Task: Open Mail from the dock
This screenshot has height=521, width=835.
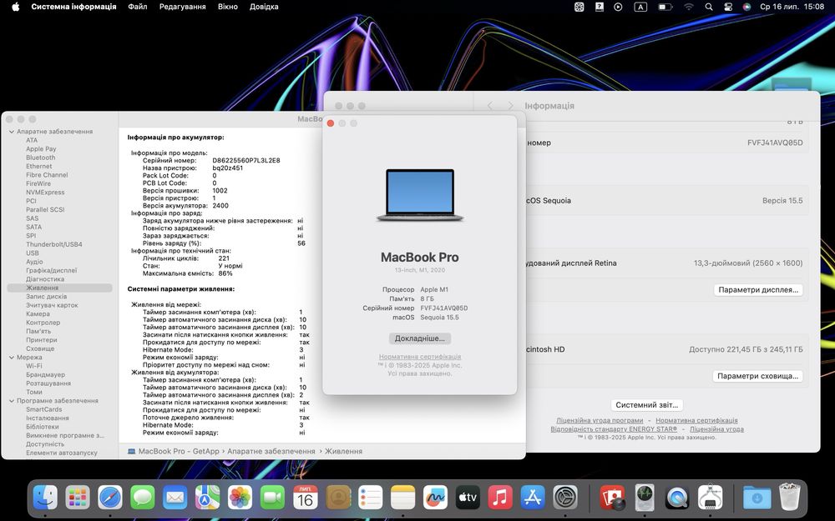Action: [175, 498]
